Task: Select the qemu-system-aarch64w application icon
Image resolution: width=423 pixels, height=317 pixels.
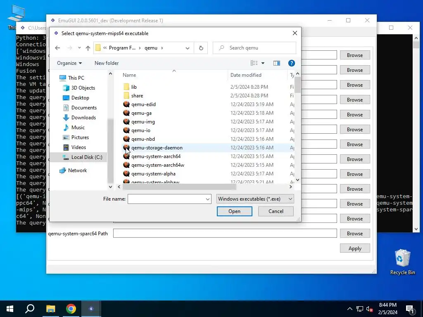Action: click(126, 165)
